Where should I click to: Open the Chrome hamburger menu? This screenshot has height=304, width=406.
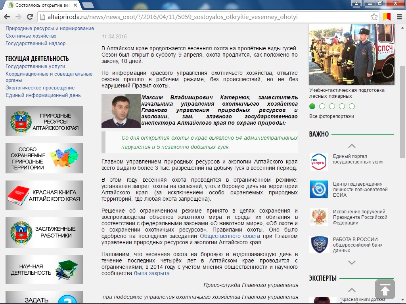pos(398,17)
